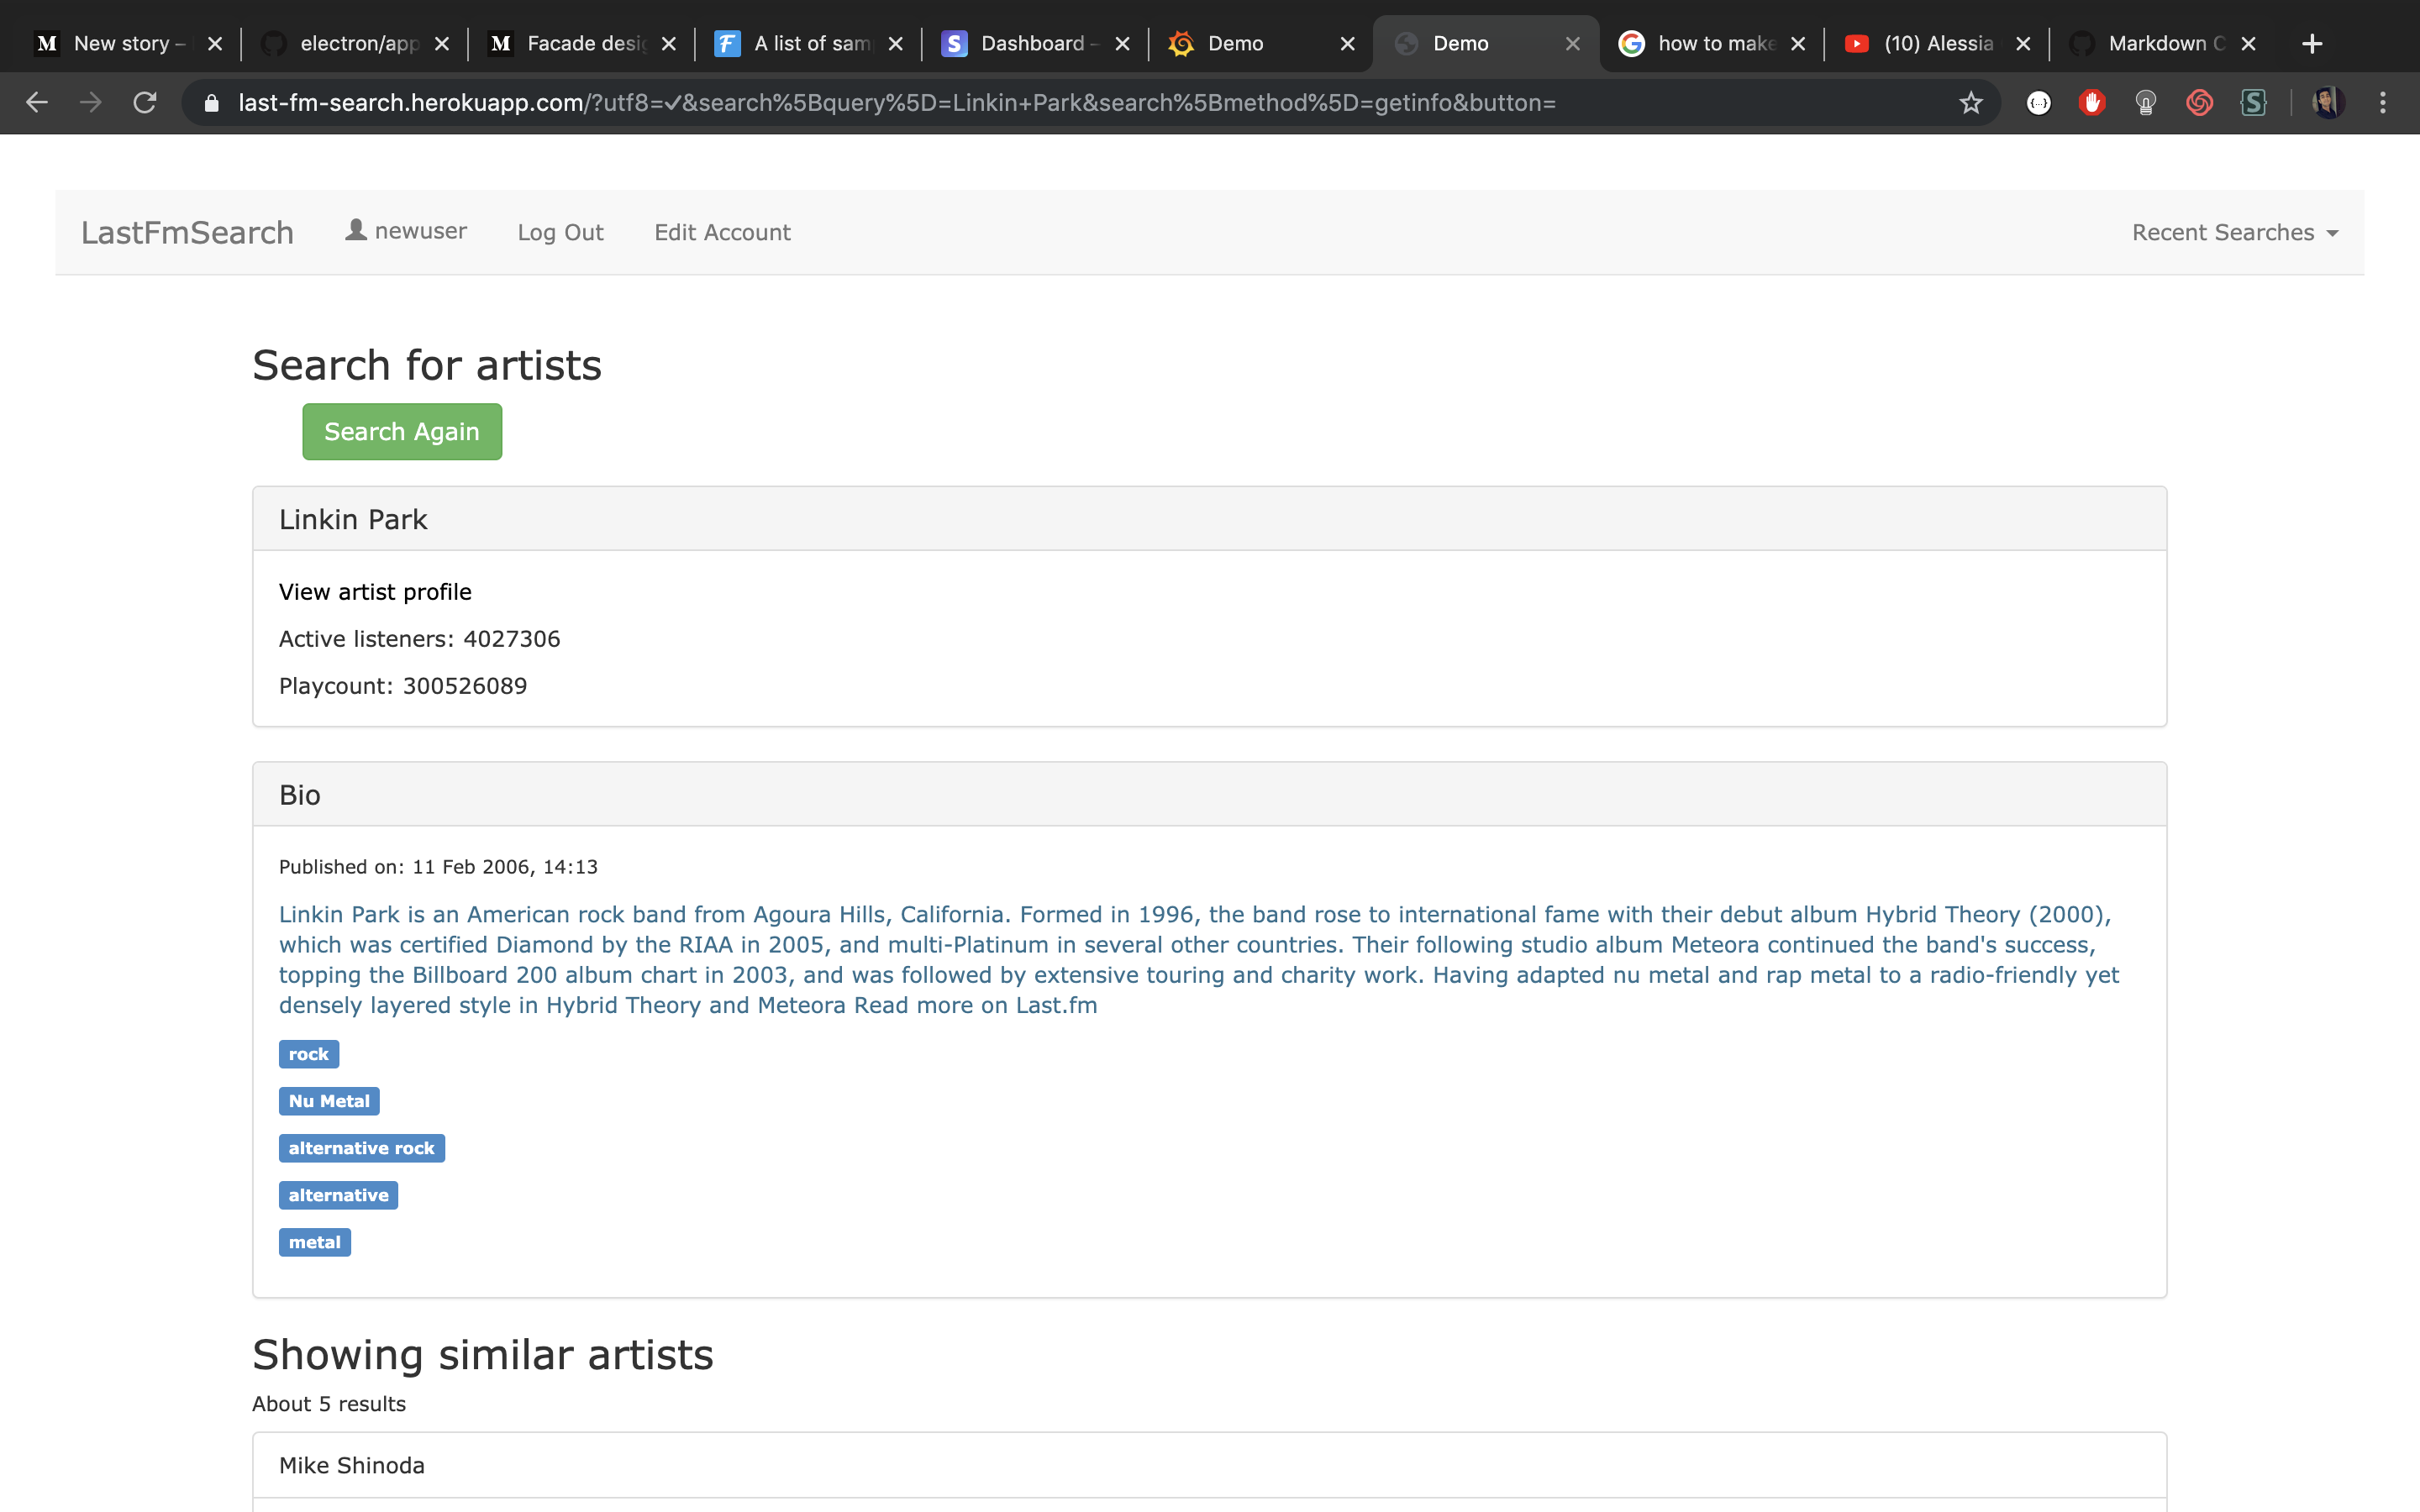Click the alternative rock tag
The width and height of the screenshot is (2420, 1512).
coord(361,1148)
